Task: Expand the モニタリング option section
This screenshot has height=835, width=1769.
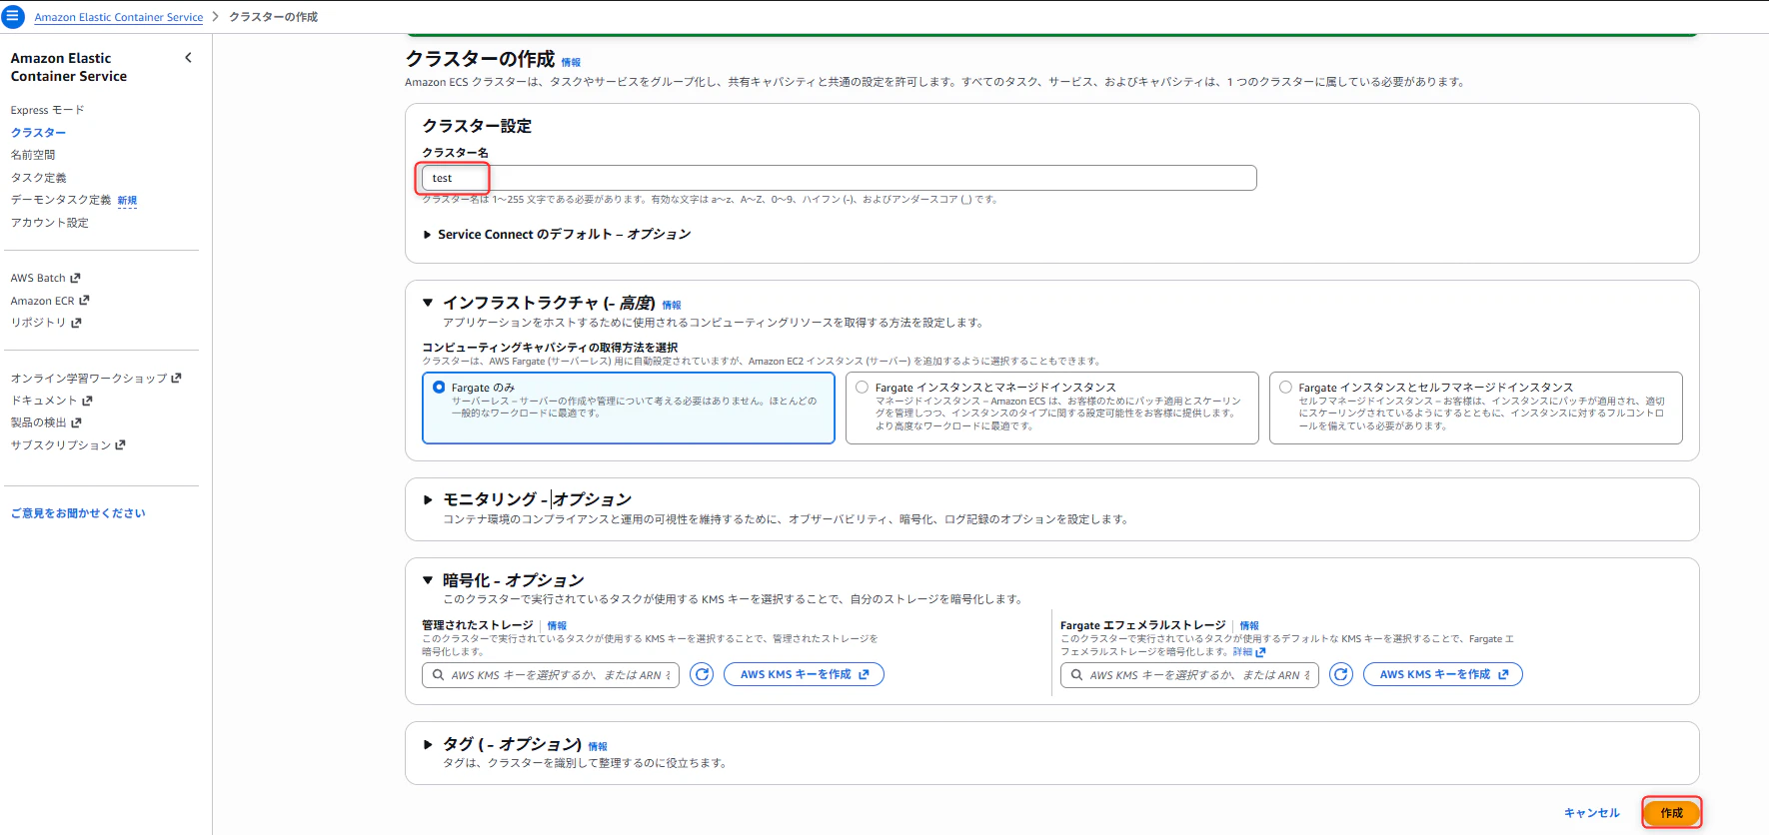Action: coord(428,499)
